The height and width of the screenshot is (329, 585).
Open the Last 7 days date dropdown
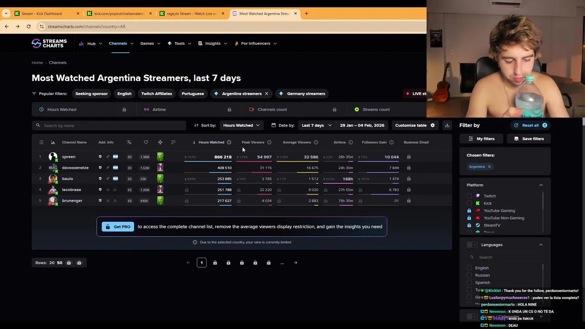pos(317,125)
